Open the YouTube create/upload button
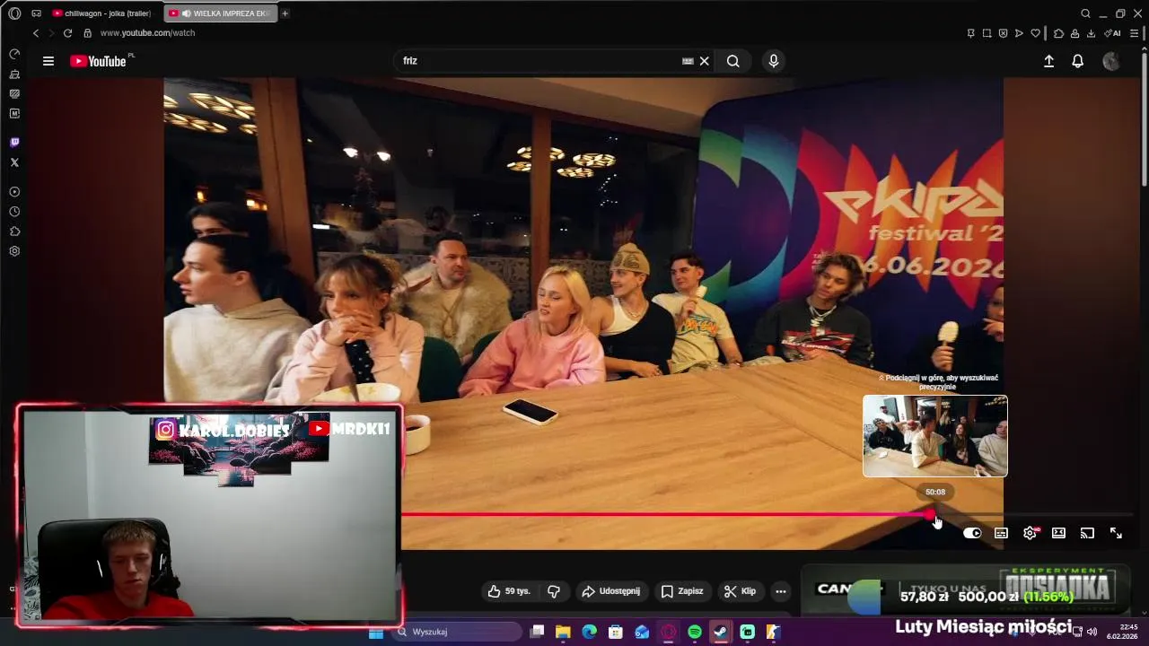The image size is (1149, 646). (x=1048, y=61)
